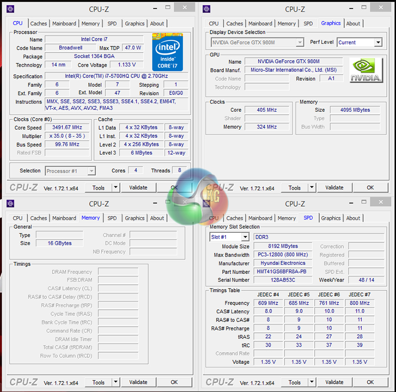Click the Tools button in the Graphics window

(294, 187)
